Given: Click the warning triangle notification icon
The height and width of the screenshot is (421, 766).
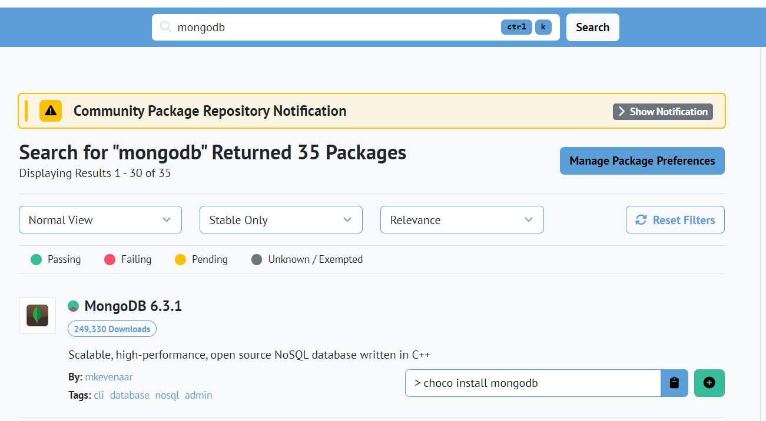Looking at the screenshot, I should tap(51, 111).
